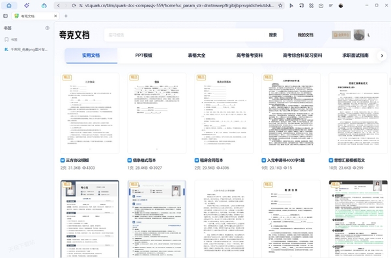Open the member center button
The height and width of the screenshot is (258, 391).
(x=341, y=35)
